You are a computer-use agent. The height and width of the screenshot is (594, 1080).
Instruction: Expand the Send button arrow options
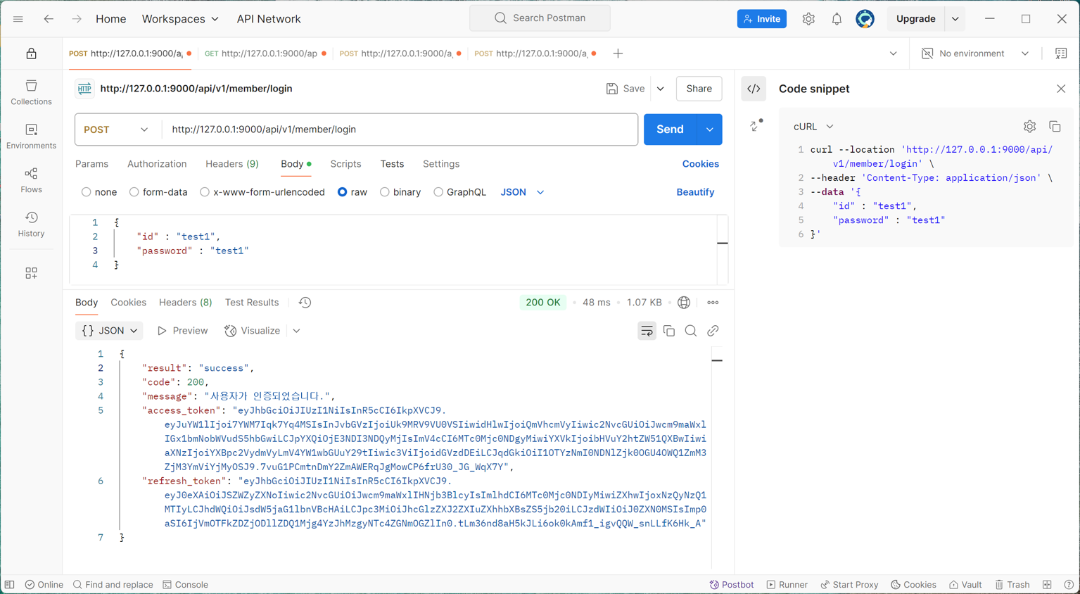tap(709, 129)
